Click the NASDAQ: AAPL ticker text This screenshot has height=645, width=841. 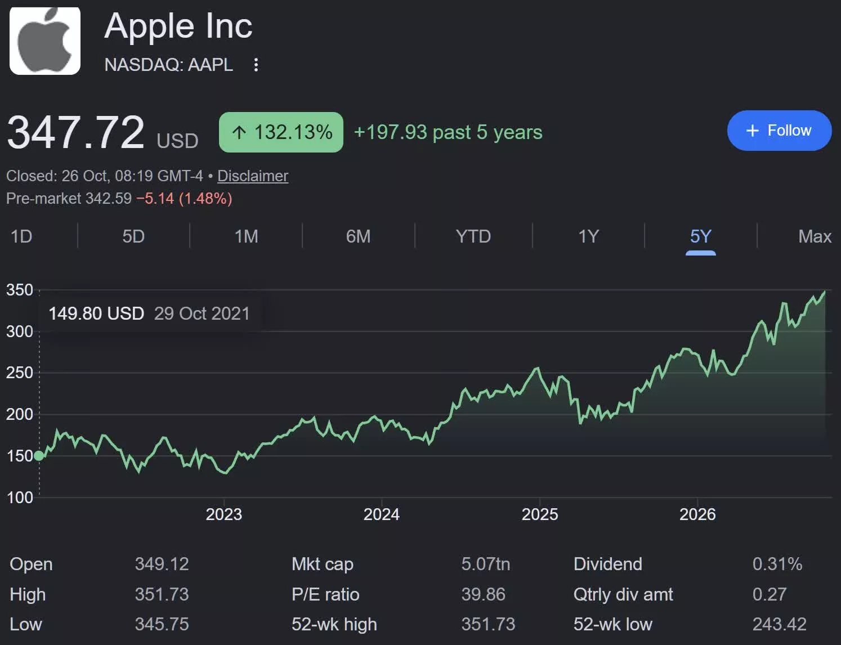169,65
